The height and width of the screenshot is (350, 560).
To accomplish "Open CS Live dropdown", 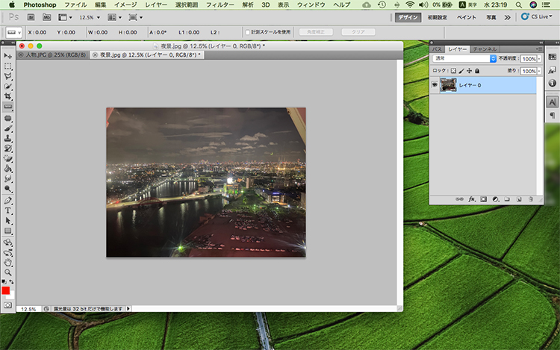I will pos(536,16).
